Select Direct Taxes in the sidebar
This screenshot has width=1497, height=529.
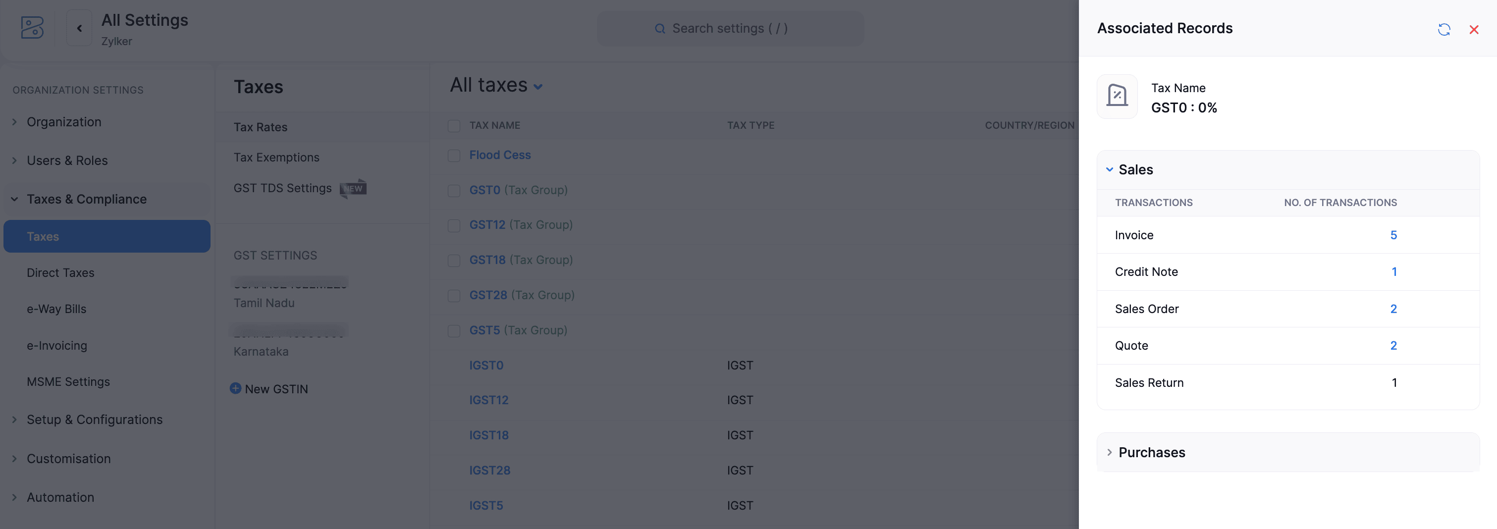[60, 272]
